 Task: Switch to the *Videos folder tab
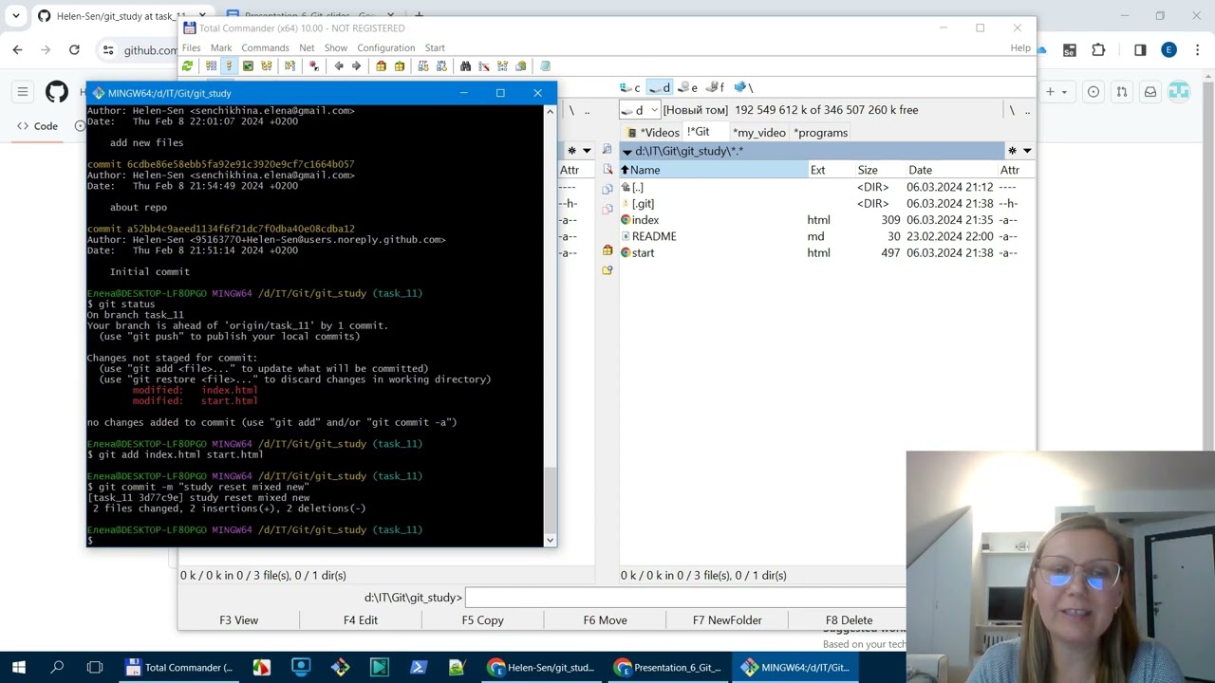(x=653, y=133)
